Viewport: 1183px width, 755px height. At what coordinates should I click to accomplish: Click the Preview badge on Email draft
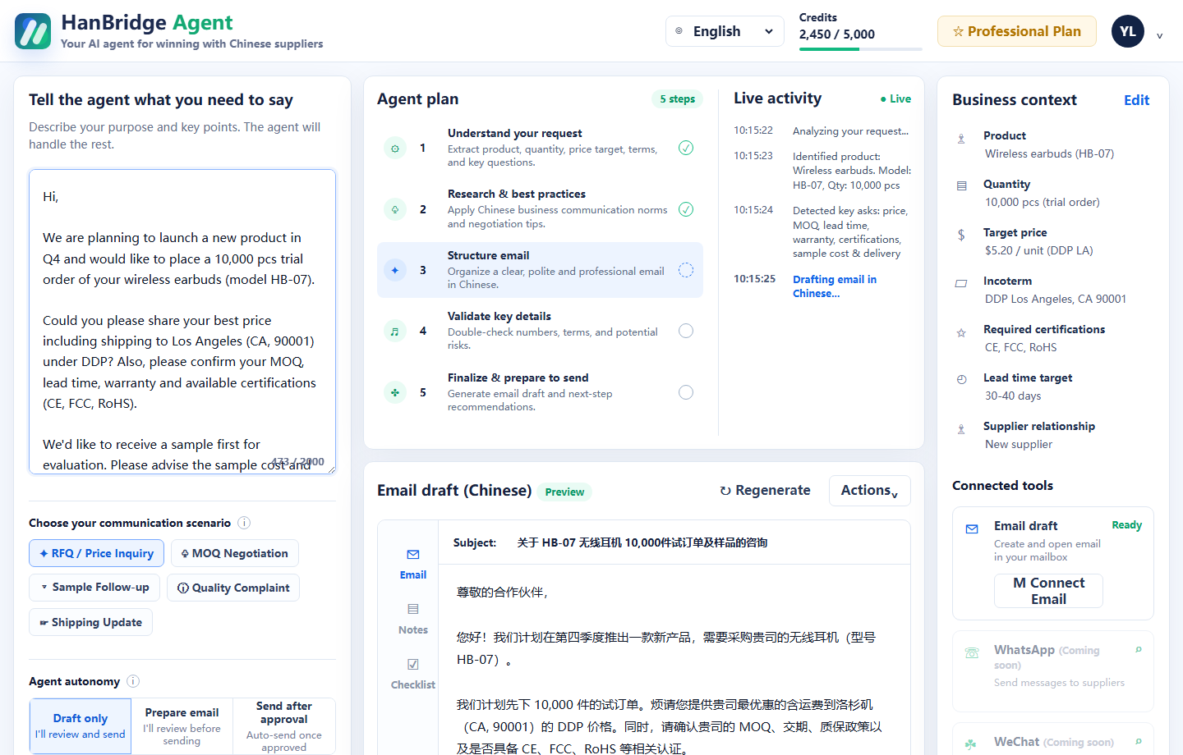click(x=564, y=492)
